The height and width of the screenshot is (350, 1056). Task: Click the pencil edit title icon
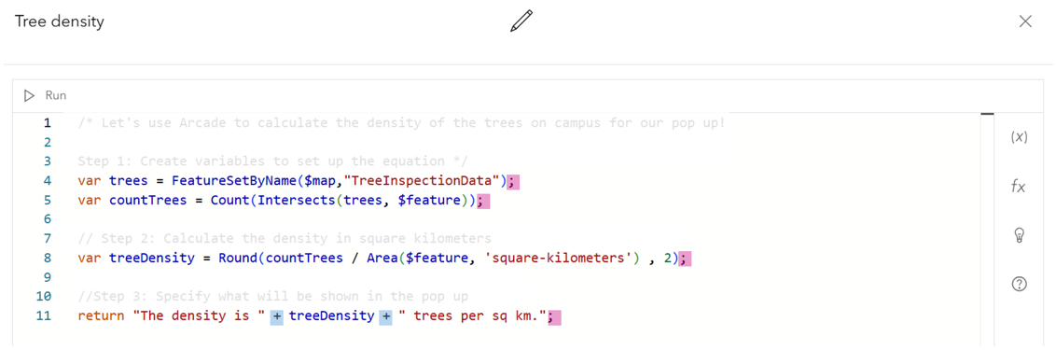pyautogui.click(x=521, y=21)
